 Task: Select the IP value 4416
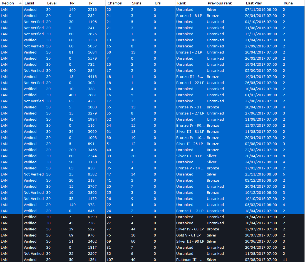coord(92,77)
